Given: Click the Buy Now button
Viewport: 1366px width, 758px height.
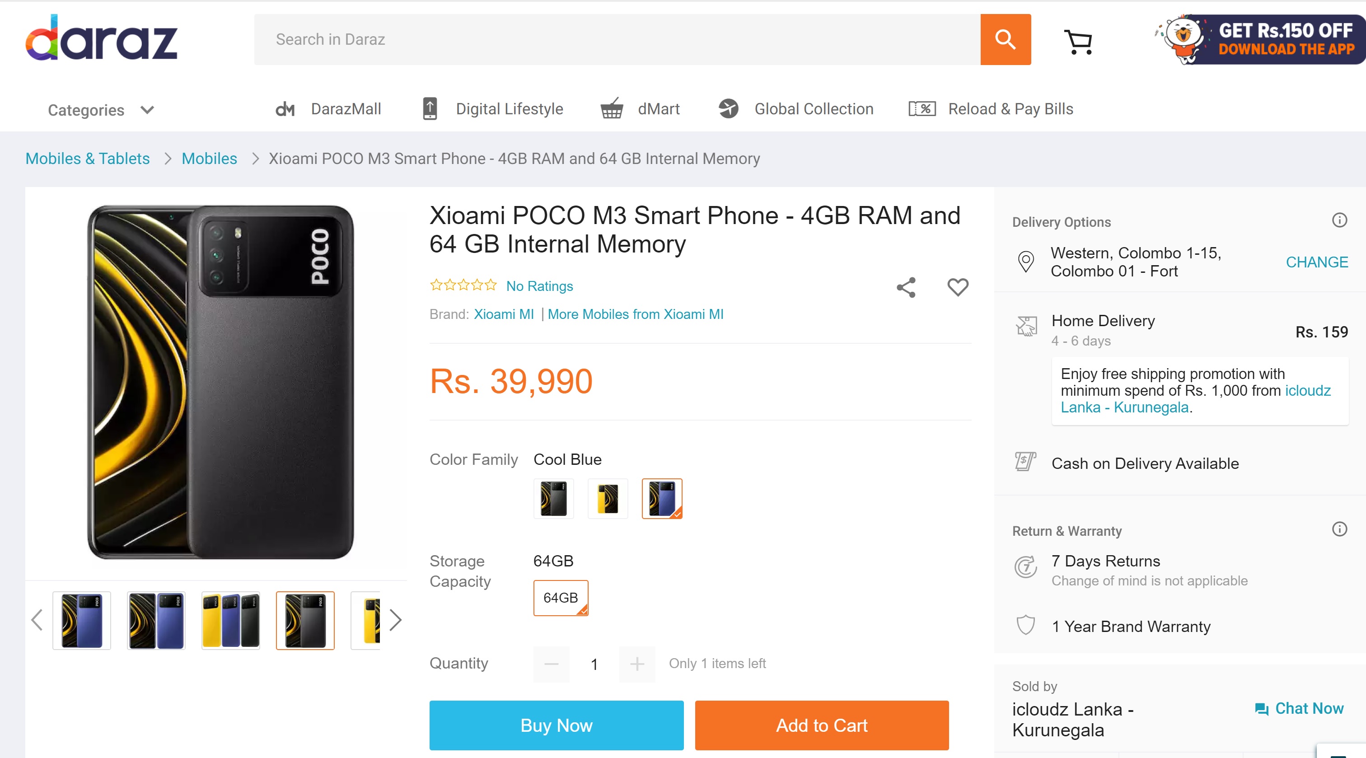Looking at the screenshot, I should click(556, 725).
